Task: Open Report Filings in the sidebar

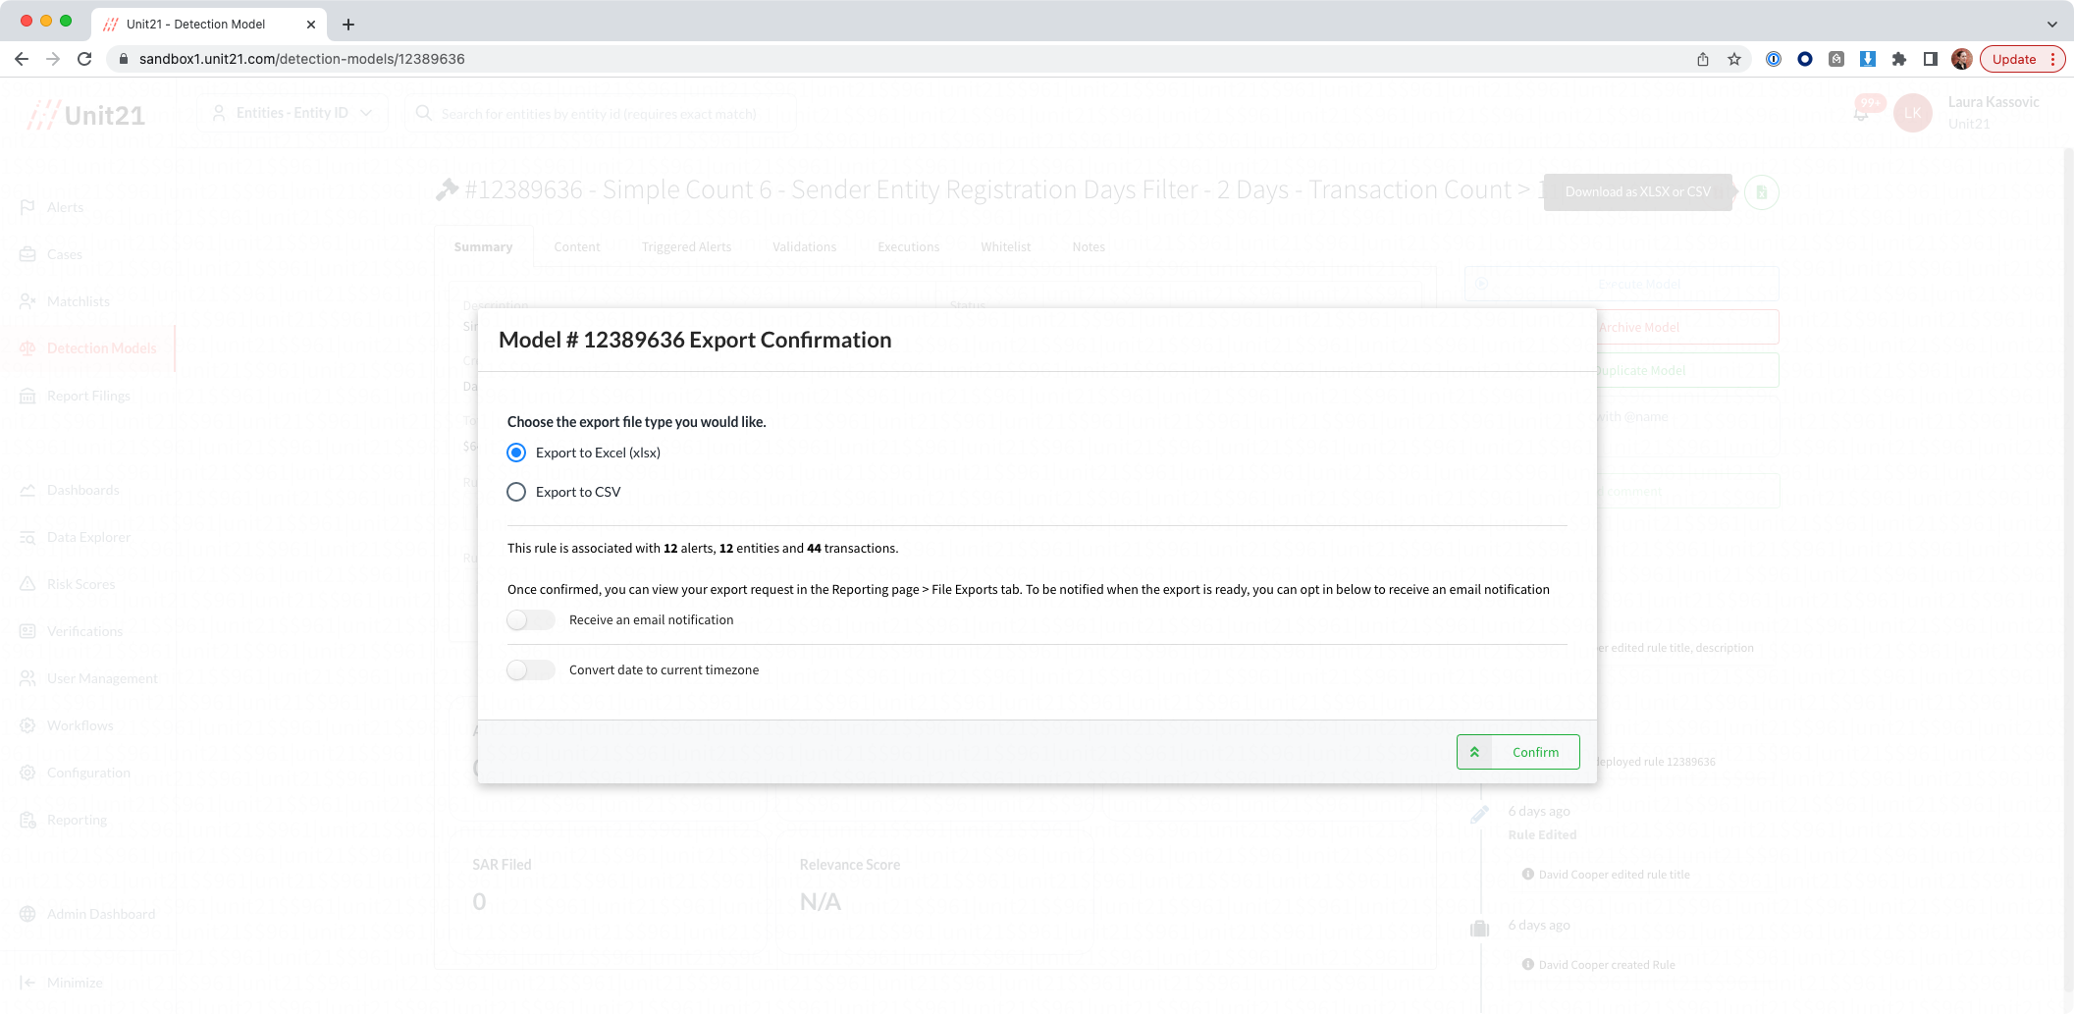Action: point(88,396)
